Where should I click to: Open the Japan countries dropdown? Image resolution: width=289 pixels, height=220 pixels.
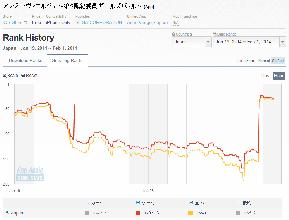[x=192, y=42]
